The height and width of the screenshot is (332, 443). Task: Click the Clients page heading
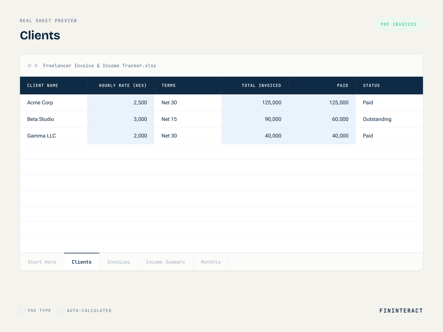(x=40, y=35)
